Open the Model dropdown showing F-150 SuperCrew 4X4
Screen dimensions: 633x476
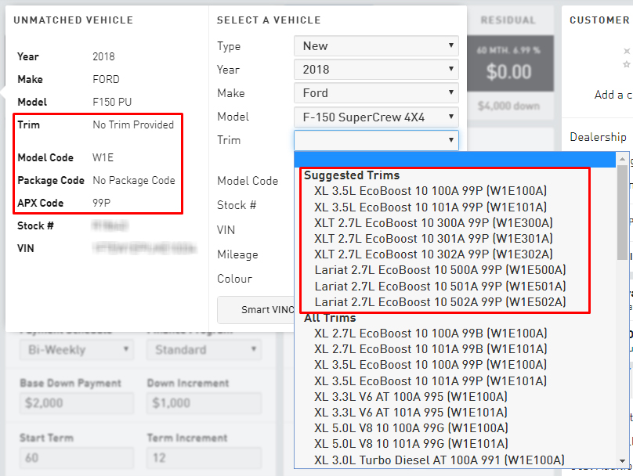point(376,117)
